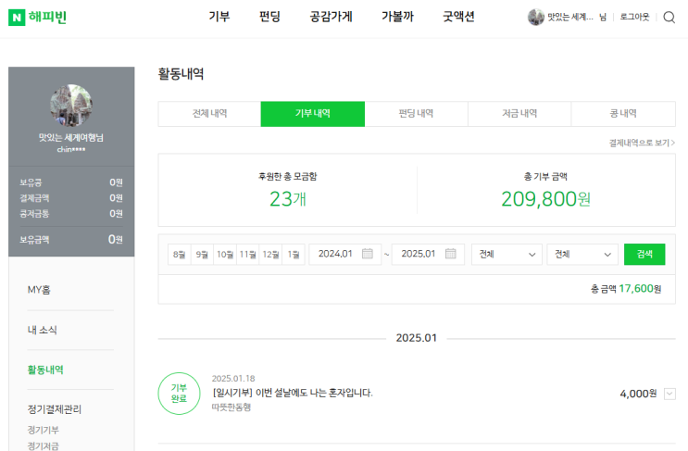
Task: Open 결제내역으로 보기 link
Action: (x=641, y=143)
